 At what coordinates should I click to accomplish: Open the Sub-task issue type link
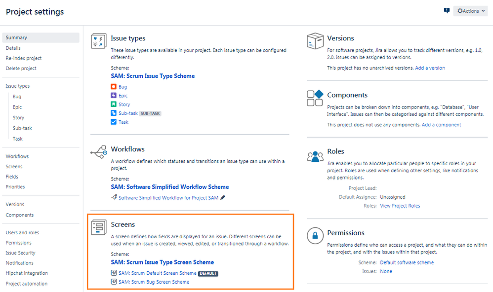[128, 113]
